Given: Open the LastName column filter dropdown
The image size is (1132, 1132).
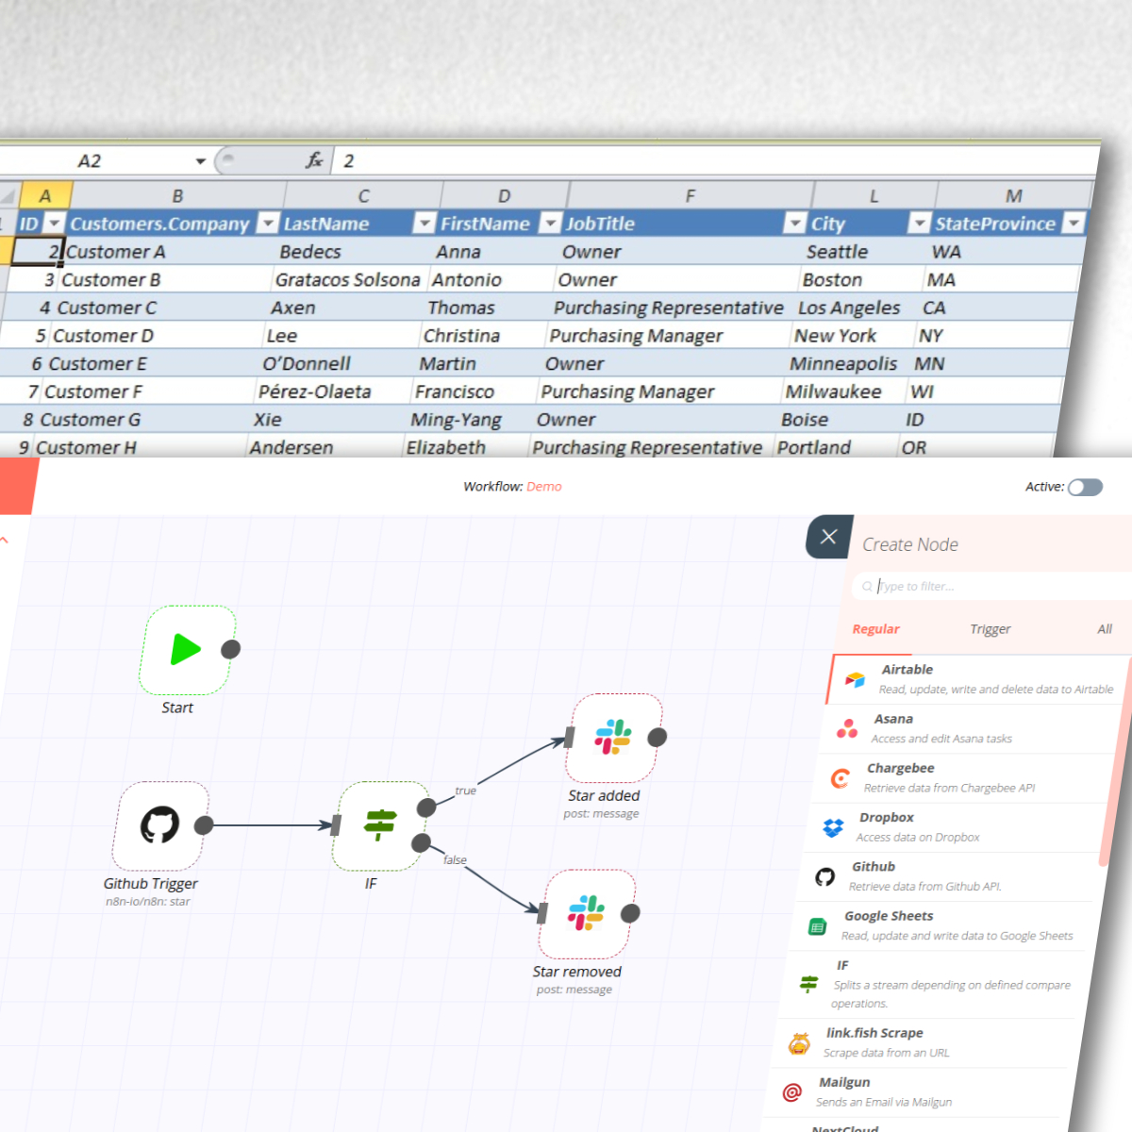Looking at the screenshot, I should pyautogui.click(x=424, y=224).
